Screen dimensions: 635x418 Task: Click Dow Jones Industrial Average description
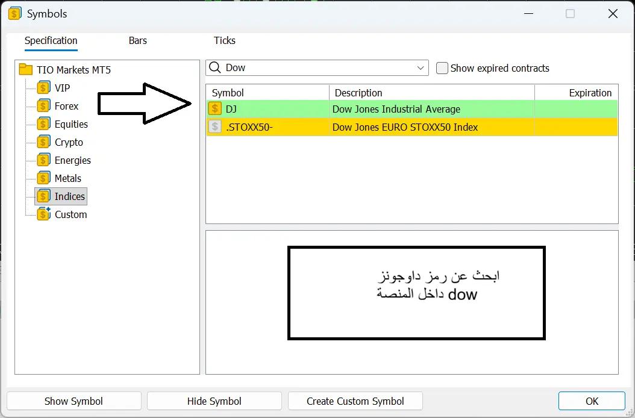[396, 109]
